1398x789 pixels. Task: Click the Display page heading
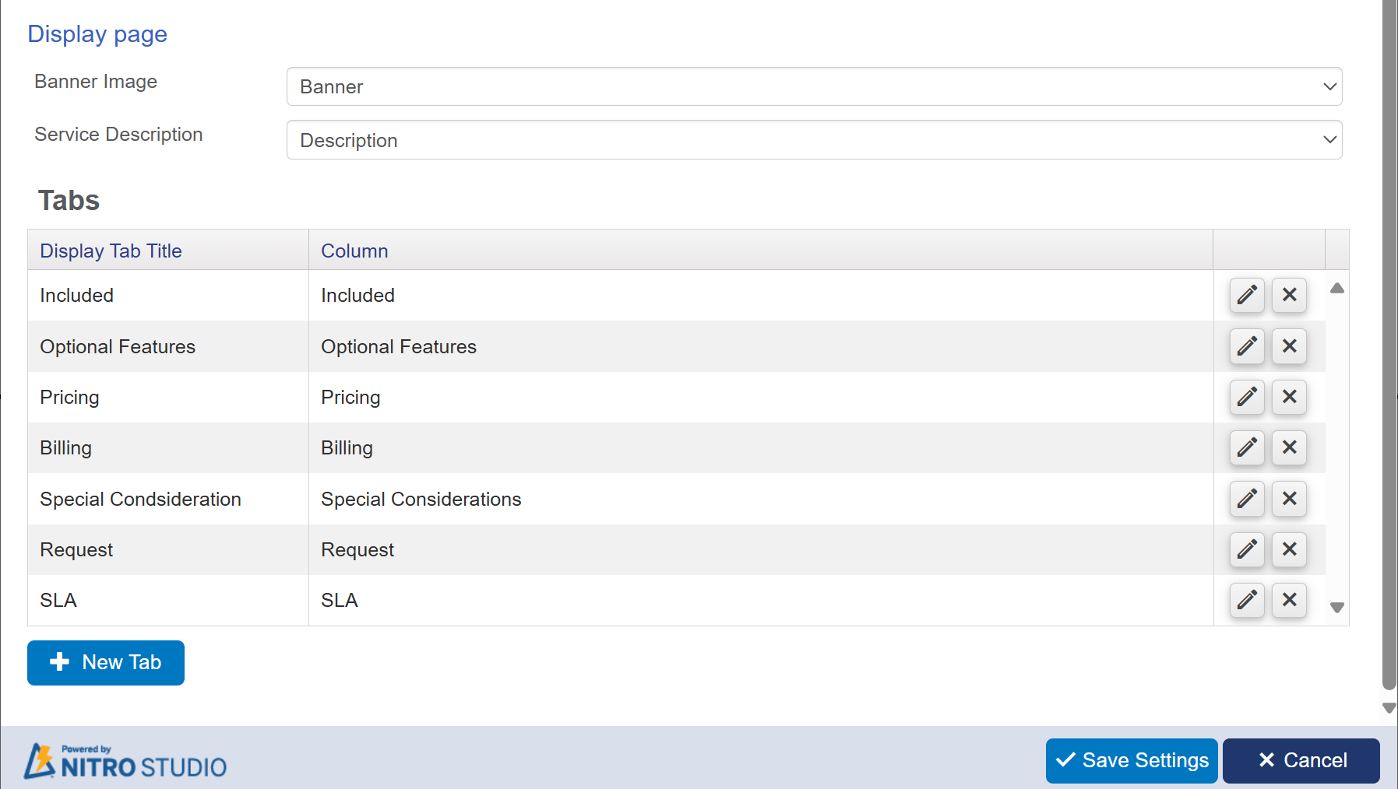tap(97, 34)
